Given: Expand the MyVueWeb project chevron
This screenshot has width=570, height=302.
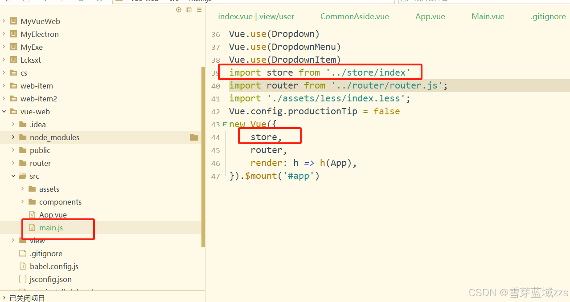Looking at the screenshot, I should pyautogui.click(x=4, y=21).
